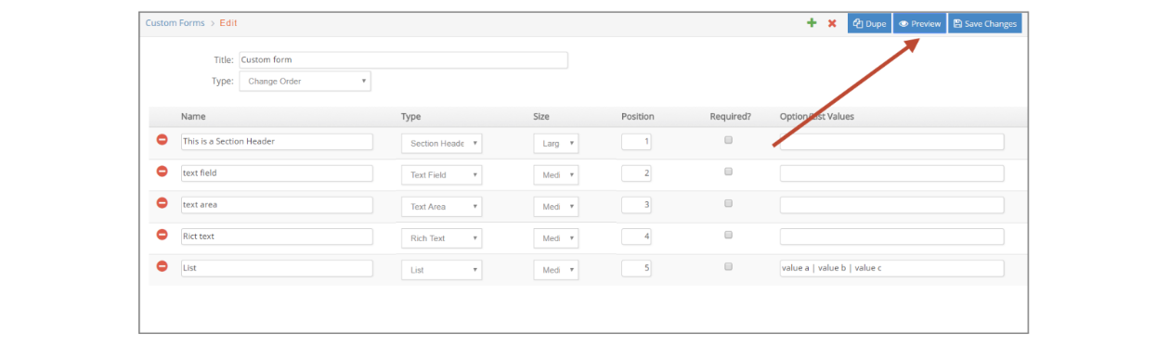Check Required for the List row
1157x345 pixels.
point(728,266)
